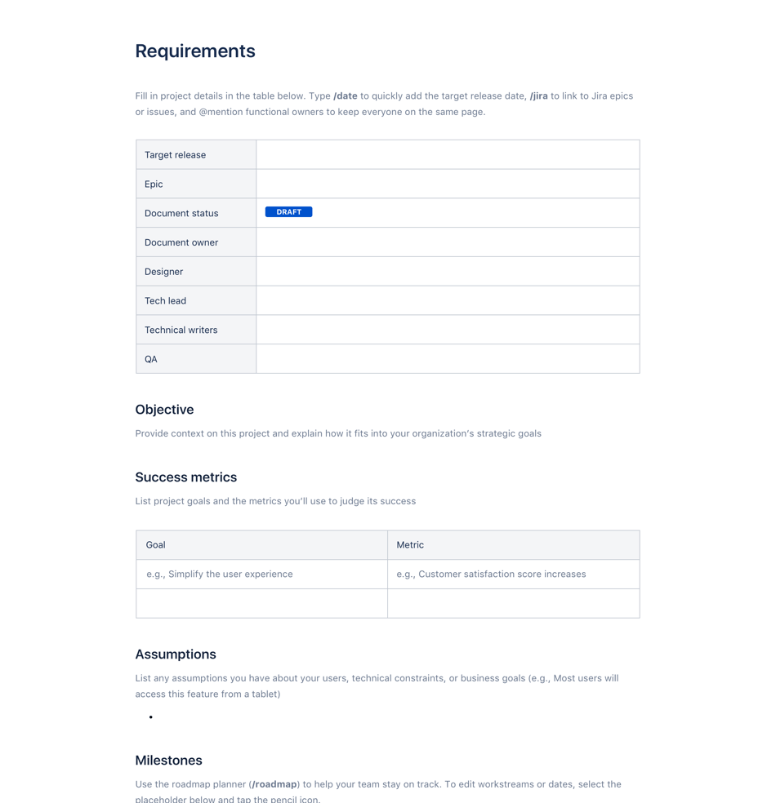Click the Metric column header cell
This screenshot has width=776, height=803.
click(x=513, y=545)
